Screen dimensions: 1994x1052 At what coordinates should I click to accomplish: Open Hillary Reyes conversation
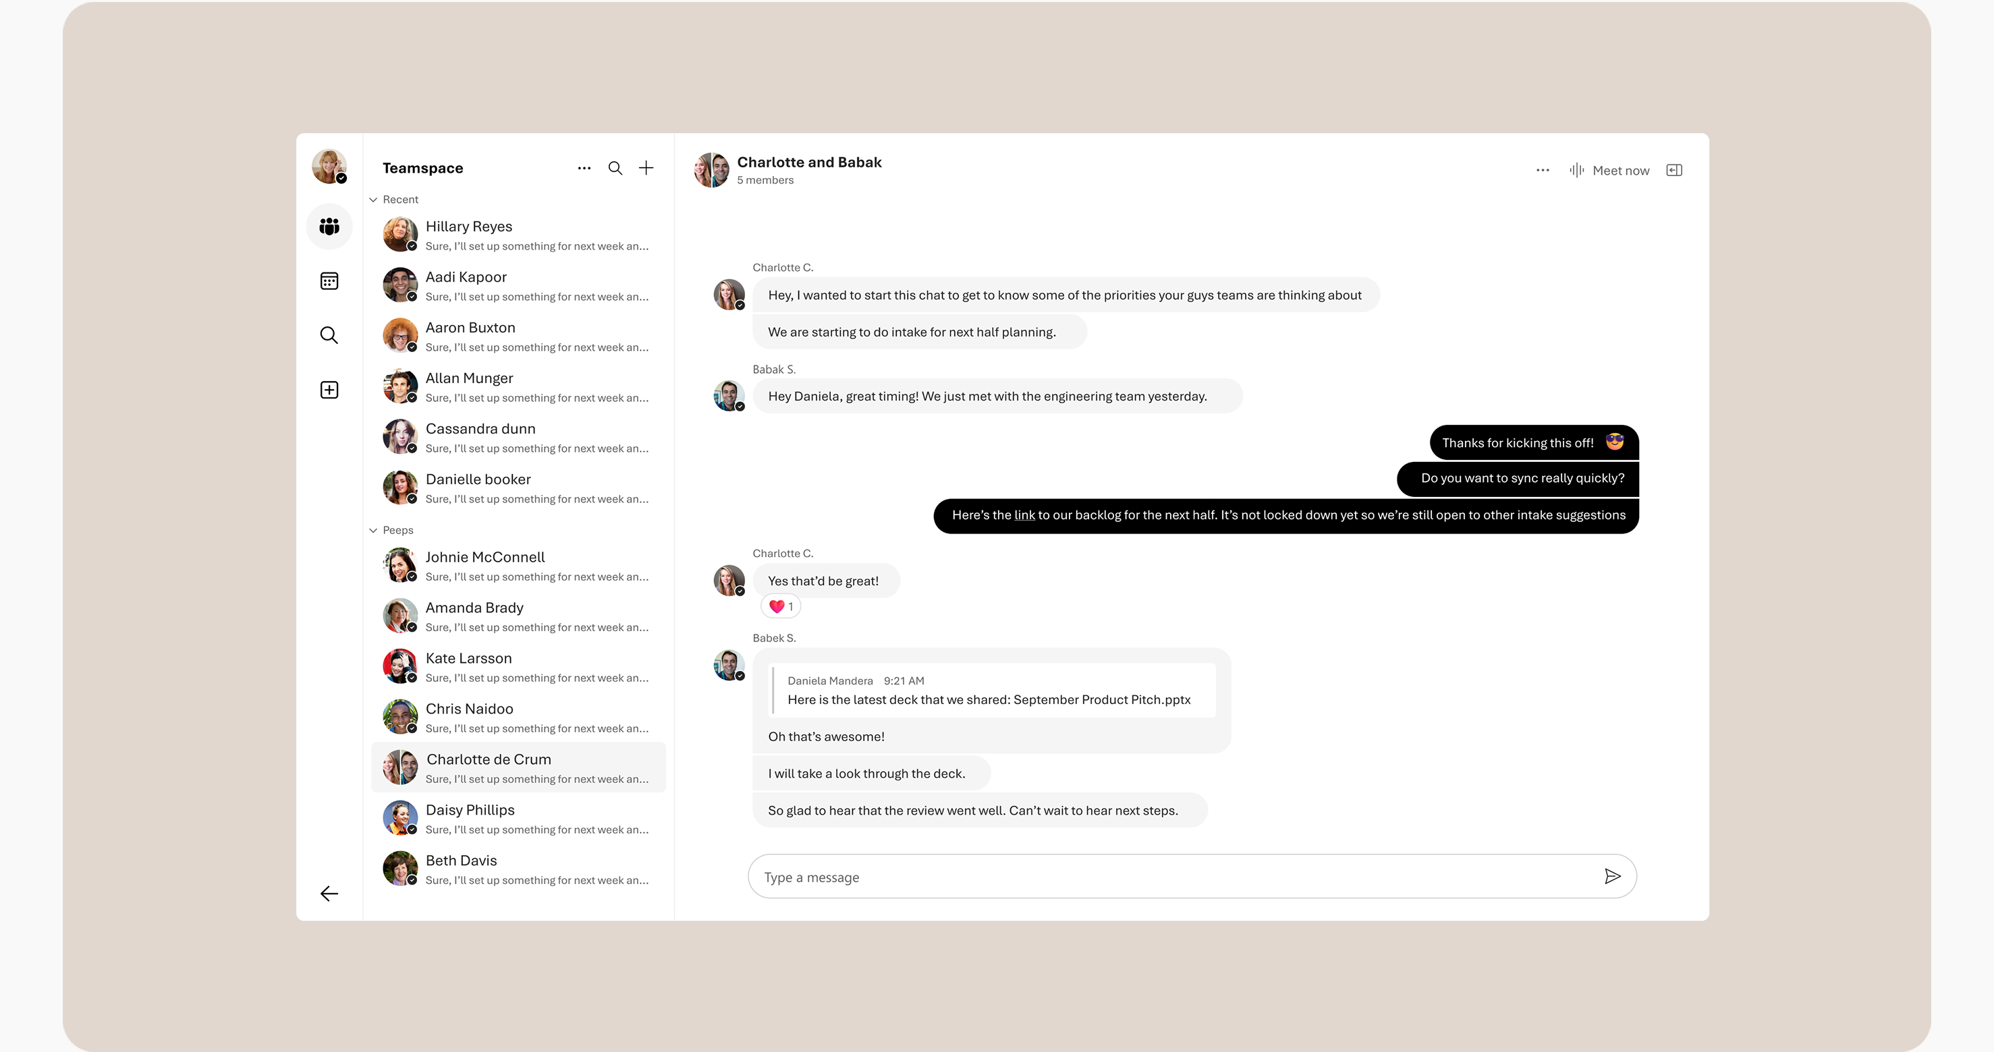(x=519, y=235)
